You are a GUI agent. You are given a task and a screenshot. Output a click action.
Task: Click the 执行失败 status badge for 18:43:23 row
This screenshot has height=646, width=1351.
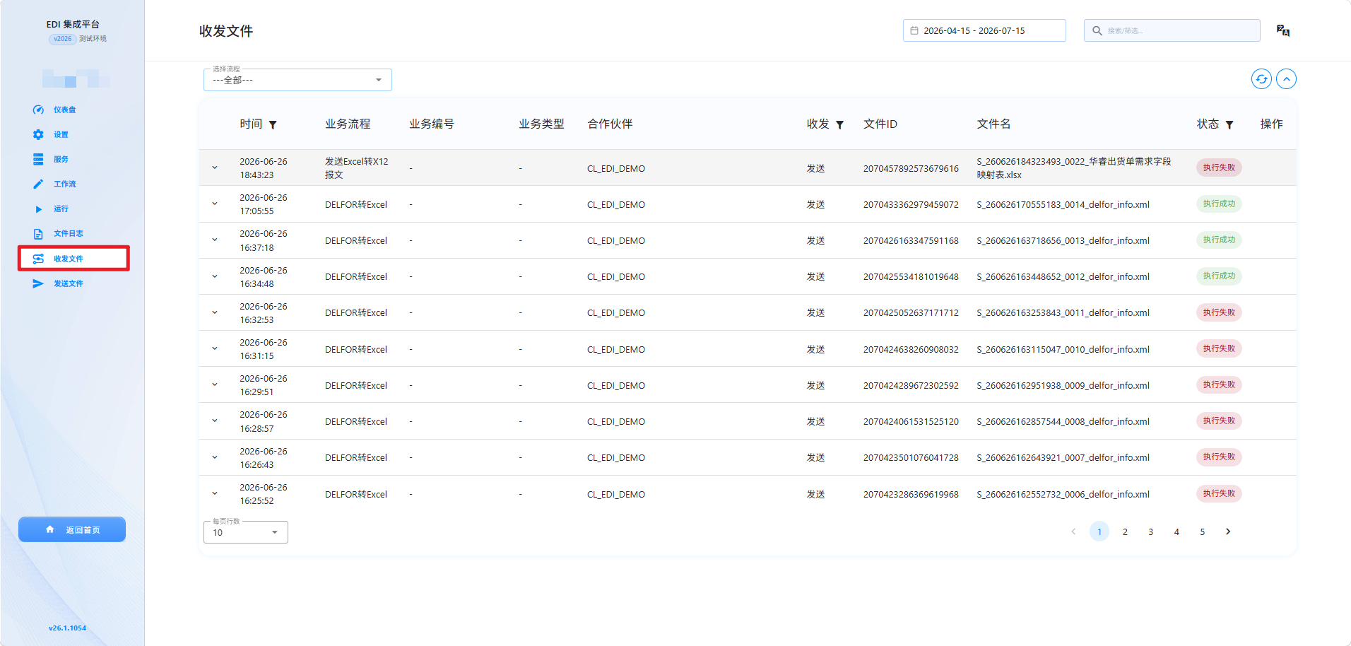tap(1219, 168)
